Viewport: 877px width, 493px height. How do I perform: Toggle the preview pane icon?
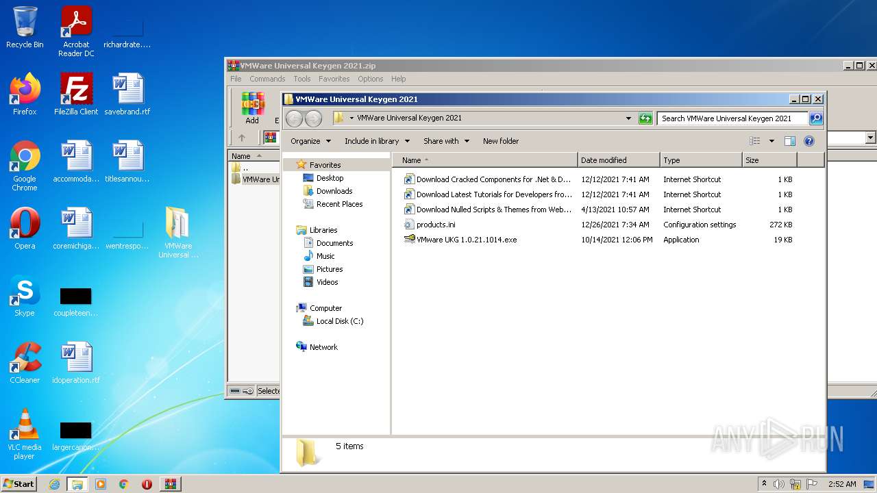coord(790,141)
